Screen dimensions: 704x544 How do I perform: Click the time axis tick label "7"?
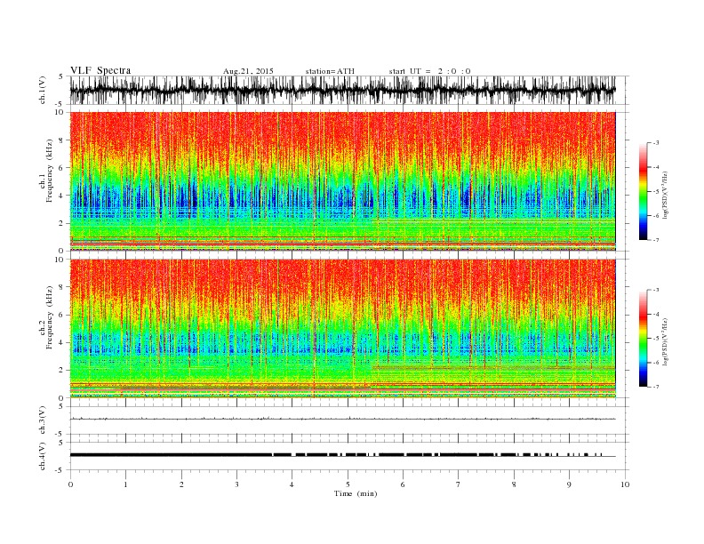pyautogui.click(x=459, y=484)
